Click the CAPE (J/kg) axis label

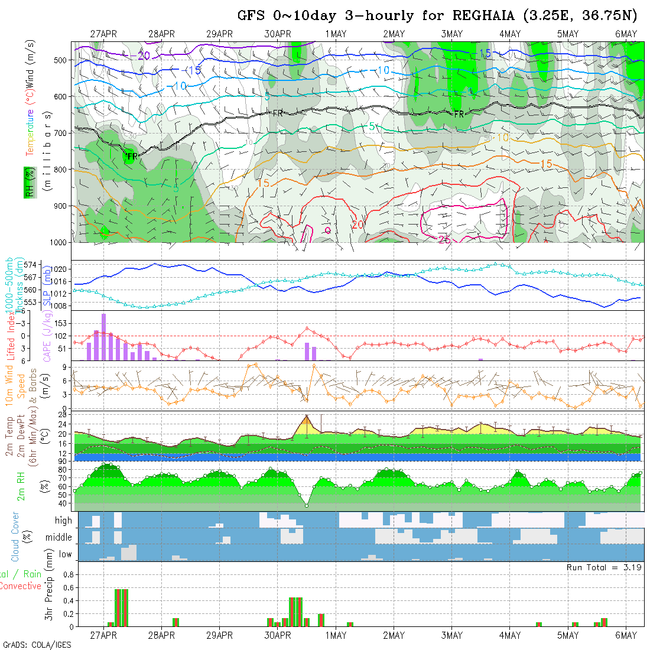(x=47, y=336)
